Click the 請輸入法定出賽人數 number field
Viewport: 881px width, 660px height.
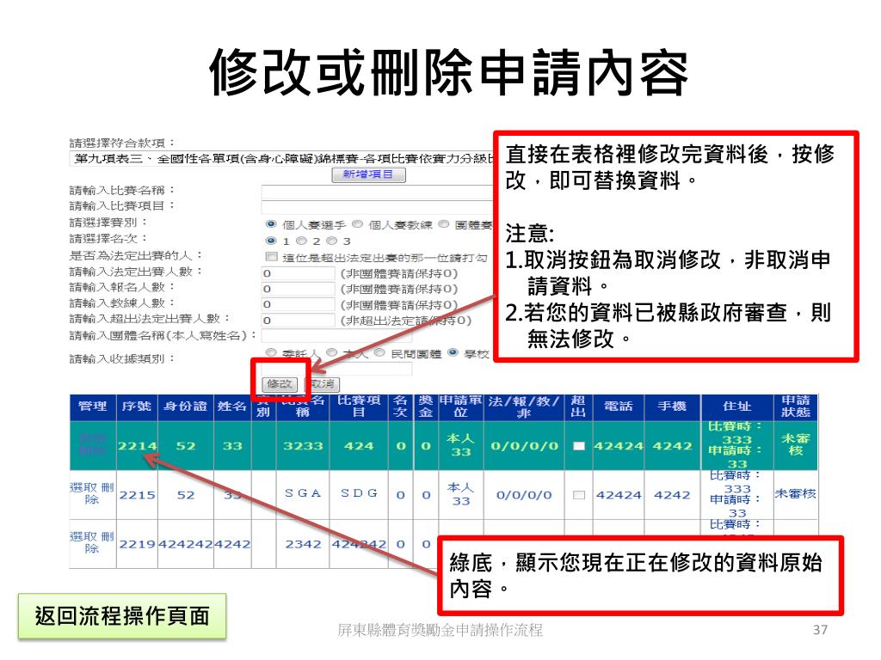click(x=298, y=273)
